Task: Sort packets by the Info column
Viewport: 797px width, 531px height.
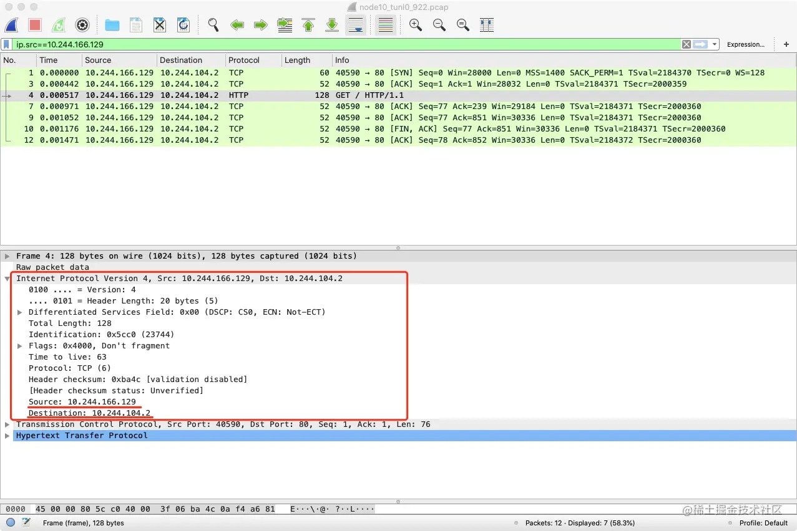Action: (x=564, y=60)
